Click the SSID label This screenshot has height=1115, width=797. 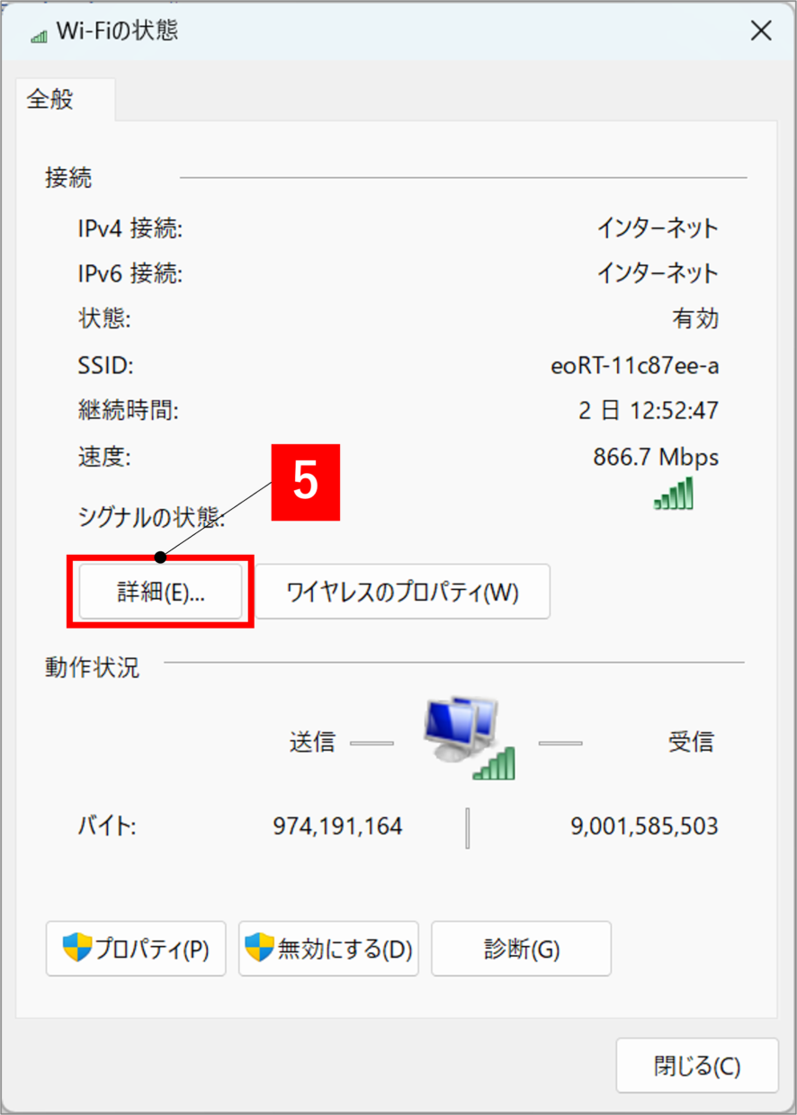104,366
